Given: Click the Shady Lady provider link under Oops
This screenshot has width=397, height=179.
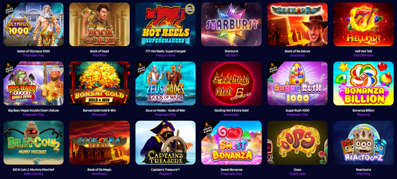Looking at the screenshot, I should pos(297,174).
